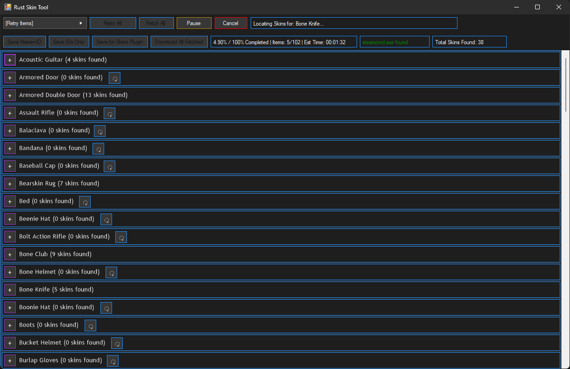Expand the Bone Helmet row
This screenshot has width=570, height=369.
pos(10,272)
